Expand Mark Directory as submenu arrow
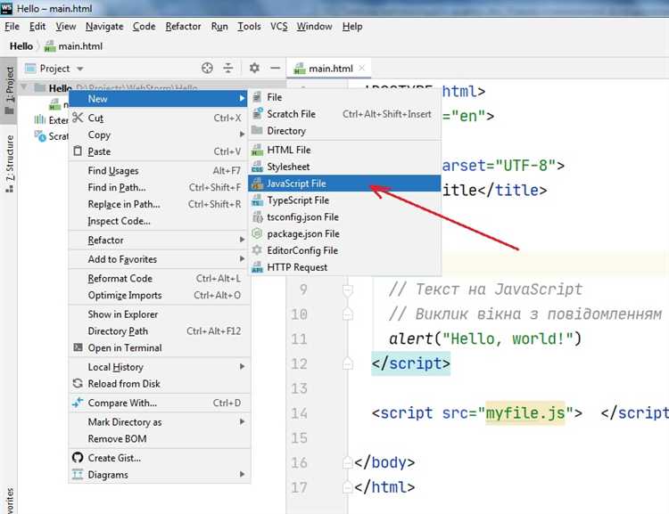This screenshot has height=514, width=669. [x=242, y=421]
